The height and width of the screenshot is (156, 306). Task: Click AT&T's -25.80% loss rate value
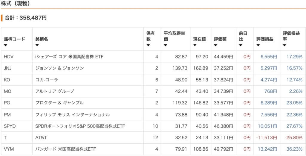click(x=293, y=138)
